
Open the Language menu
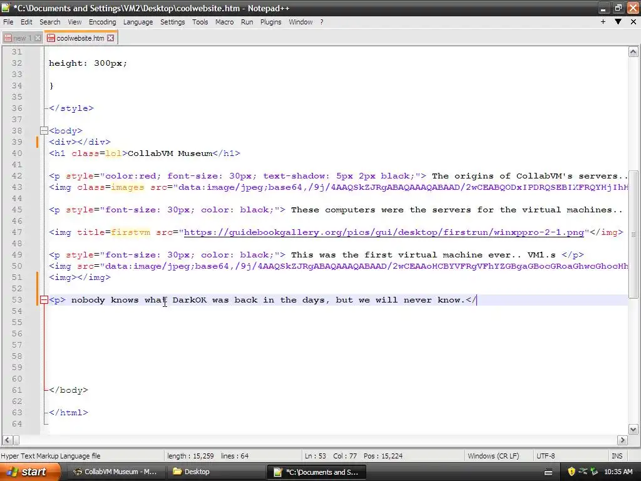point(138,22)
